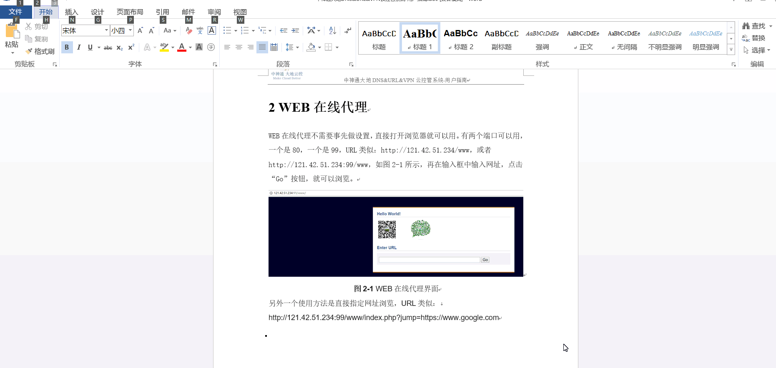This screenshot has width=776, height=368.
Task: Apply the yellow text highlight color
Action: coord(164,47)
